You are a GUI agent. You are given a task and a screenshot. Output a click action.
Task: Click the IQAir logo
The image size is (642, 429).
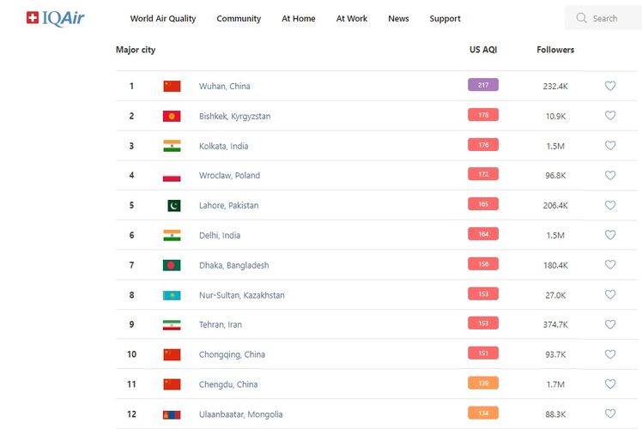[x=55, y=18]
